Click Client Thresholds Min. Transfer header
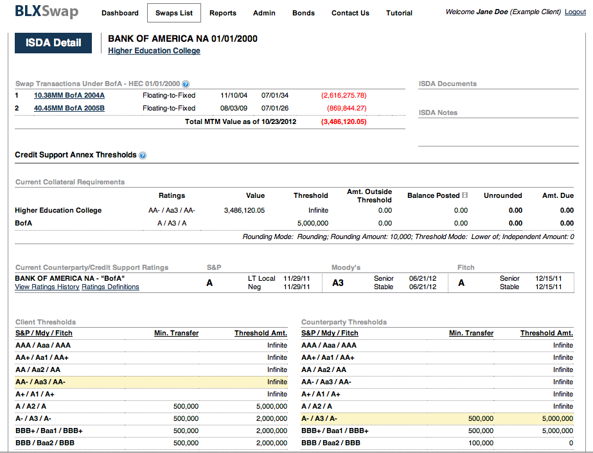This screenshot has width=593, height=453. tap(176, 333)
